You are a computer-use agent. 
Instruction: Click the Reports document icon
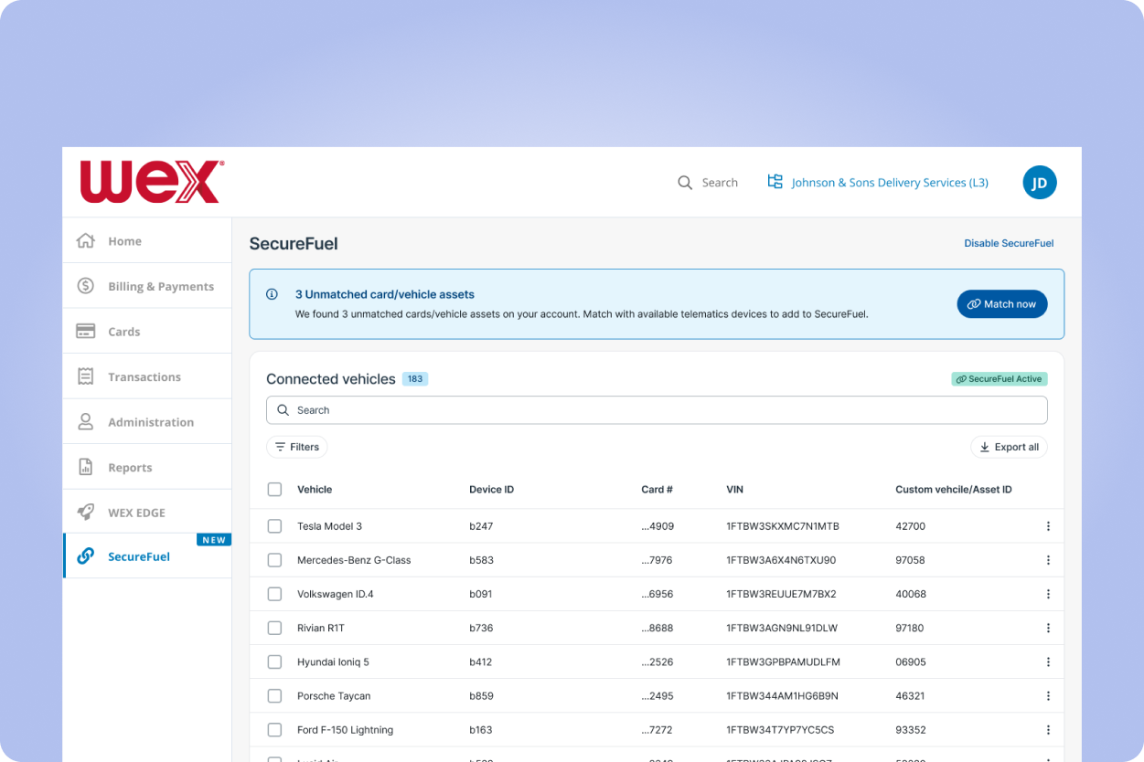click(x=86, y=467)
